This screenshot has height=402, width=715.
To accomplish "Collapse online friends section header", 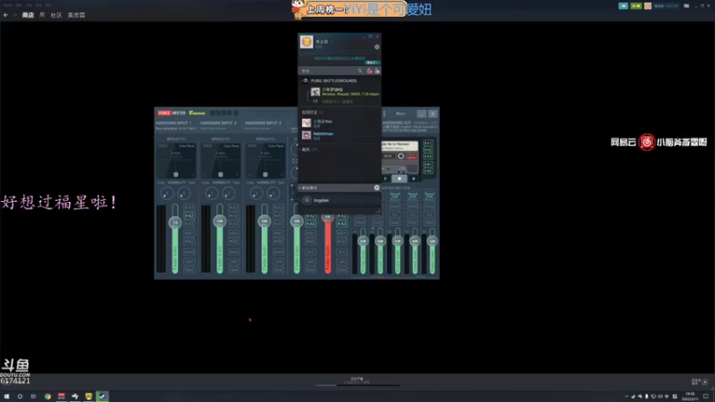I will (312, 113).
